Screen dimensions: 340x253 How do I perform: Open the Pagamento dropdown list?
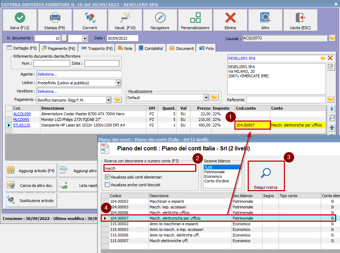[108, 100]
